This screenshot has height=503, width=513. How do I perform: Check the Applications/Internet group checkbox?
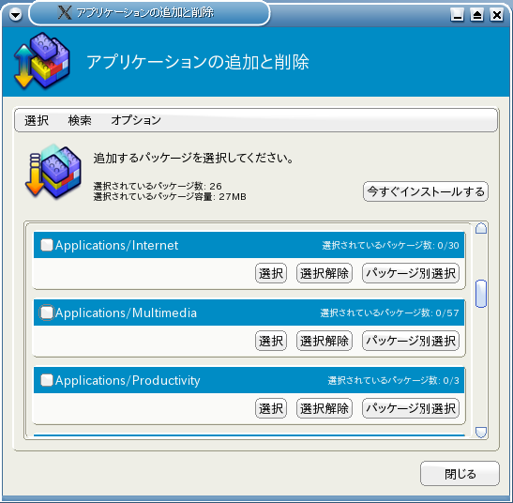(47, 245)
